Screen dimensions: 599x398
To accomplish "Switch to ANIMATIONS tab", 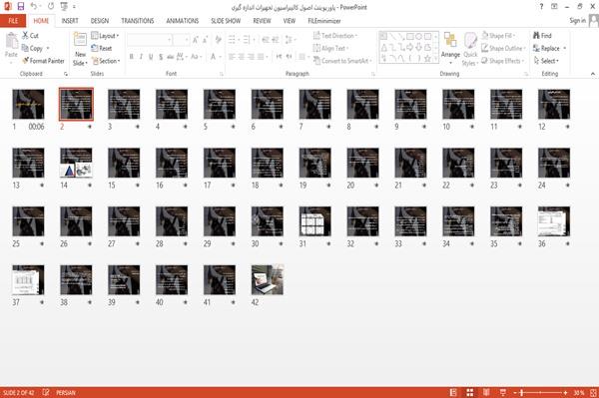I will (183, 21).
